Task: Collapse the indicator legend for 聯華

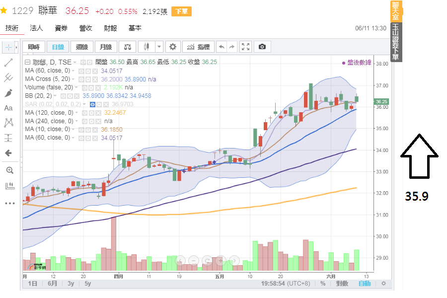Action: tap(28, 62)
